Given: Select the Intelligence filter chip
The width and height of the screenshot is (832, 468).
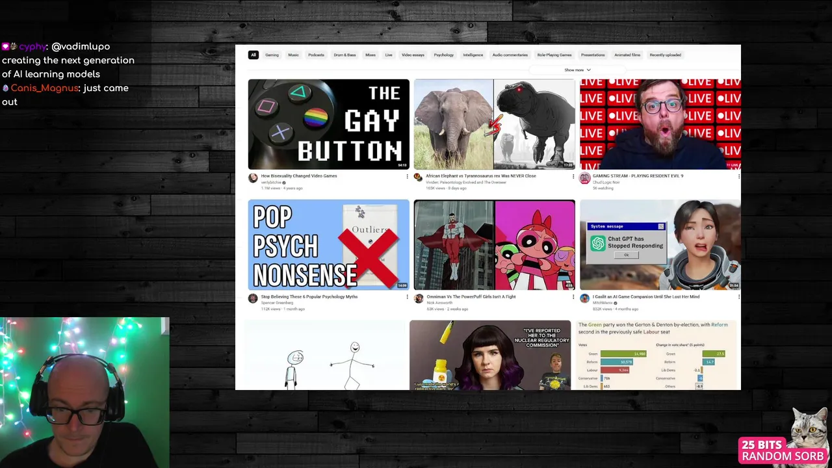Looking at the screenshot, I should [x=473, y=55].
